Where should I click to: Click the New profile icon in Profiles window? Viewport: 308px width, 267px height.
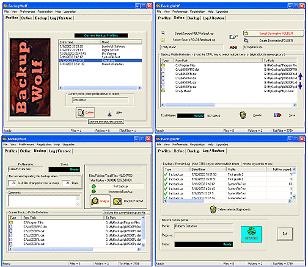click(x=110, y=113)
